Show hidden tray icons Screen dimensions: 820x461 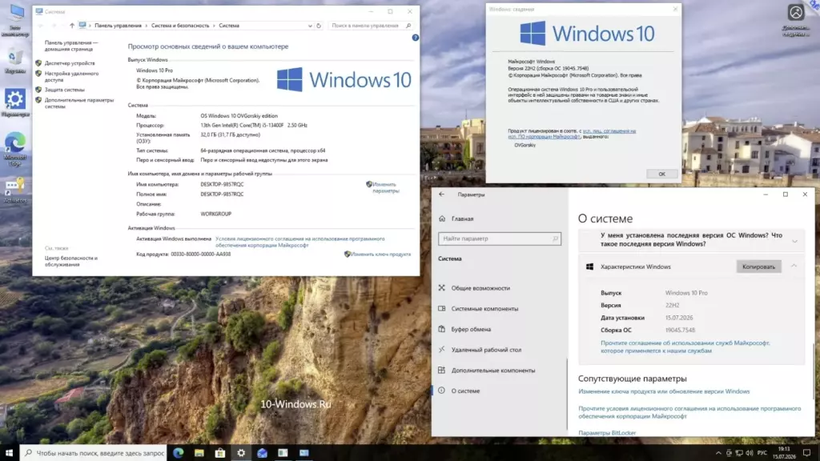718,453
